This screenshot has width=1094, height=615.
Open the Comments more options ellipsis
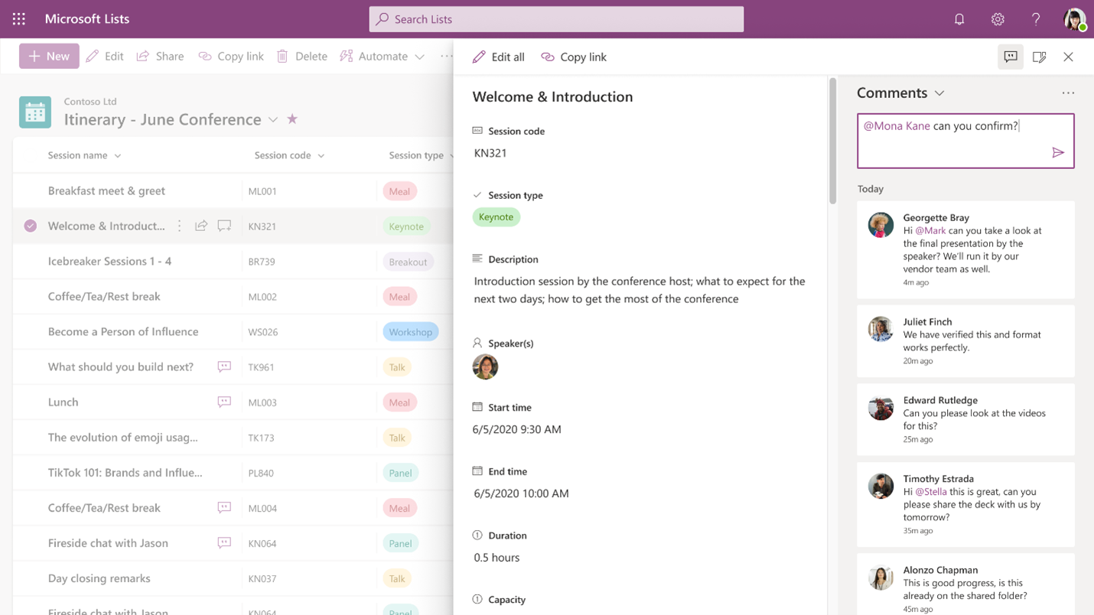1068,93
